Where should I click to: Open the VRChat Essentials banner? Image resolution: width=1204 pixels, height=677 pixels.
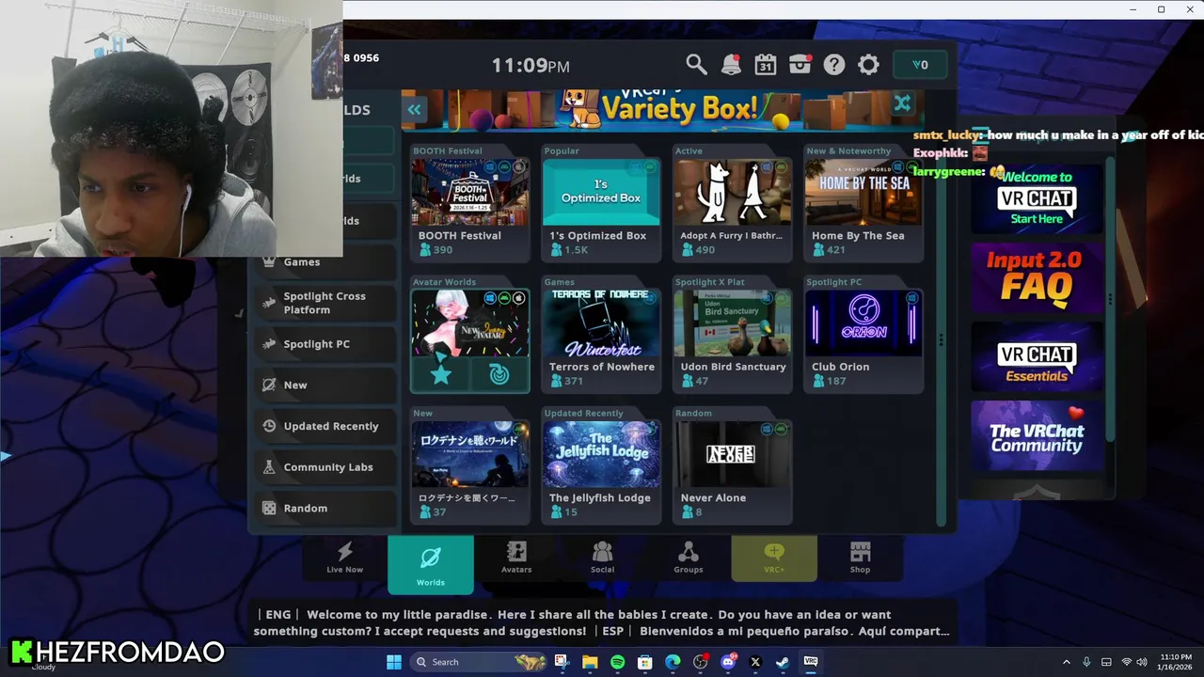point(1037,357)
